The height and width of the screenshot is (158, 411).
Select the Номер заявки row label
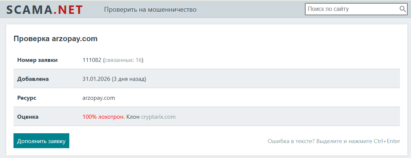click(x=38, y=60)
